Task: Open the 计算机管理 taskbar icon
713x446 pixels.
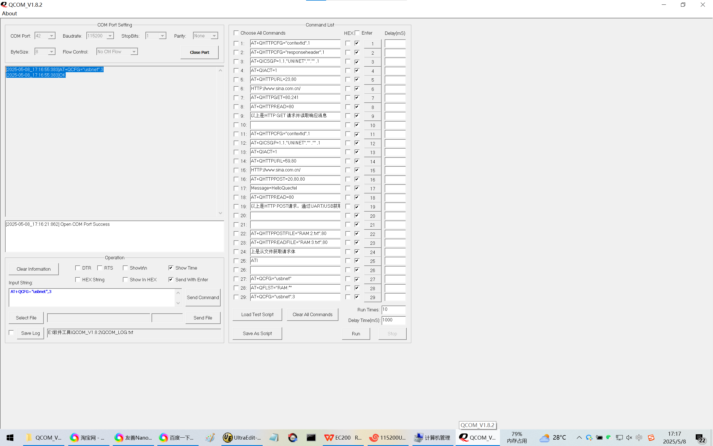Action: tap(432, 437)
